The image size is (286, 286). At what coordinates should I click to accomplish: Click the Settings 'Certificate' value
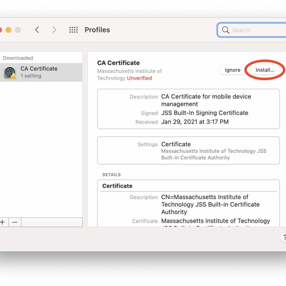(x=176, y=144)
